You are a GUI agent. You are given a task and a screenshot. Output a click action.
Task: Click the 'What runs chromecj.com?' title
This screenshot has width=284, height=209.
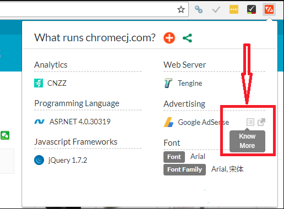(95, 38)
